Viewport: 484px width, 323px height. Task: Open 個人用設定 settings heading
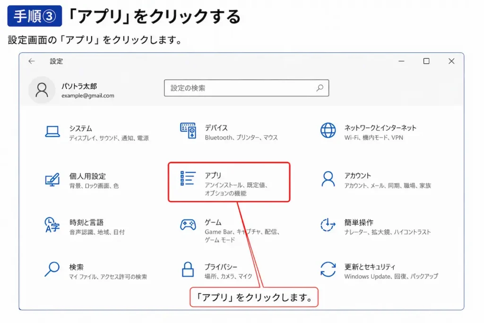pyautogui.click(x=87, y=176)
